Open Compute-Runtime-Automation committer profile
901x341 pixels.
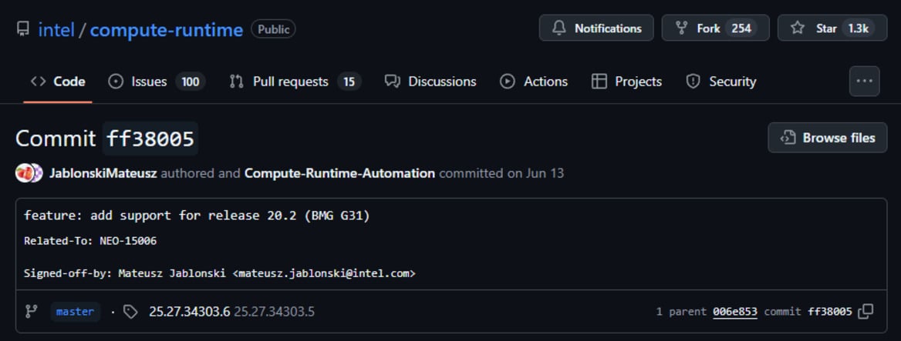coord(339,173)
